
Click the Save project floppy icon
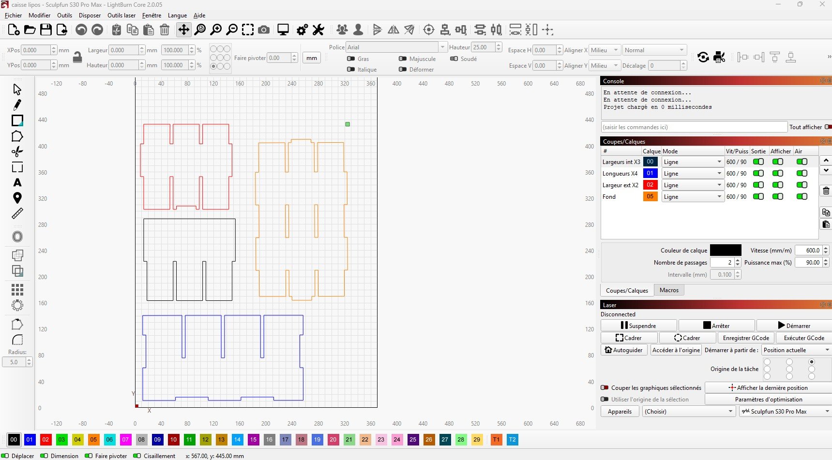pos(46,30)
